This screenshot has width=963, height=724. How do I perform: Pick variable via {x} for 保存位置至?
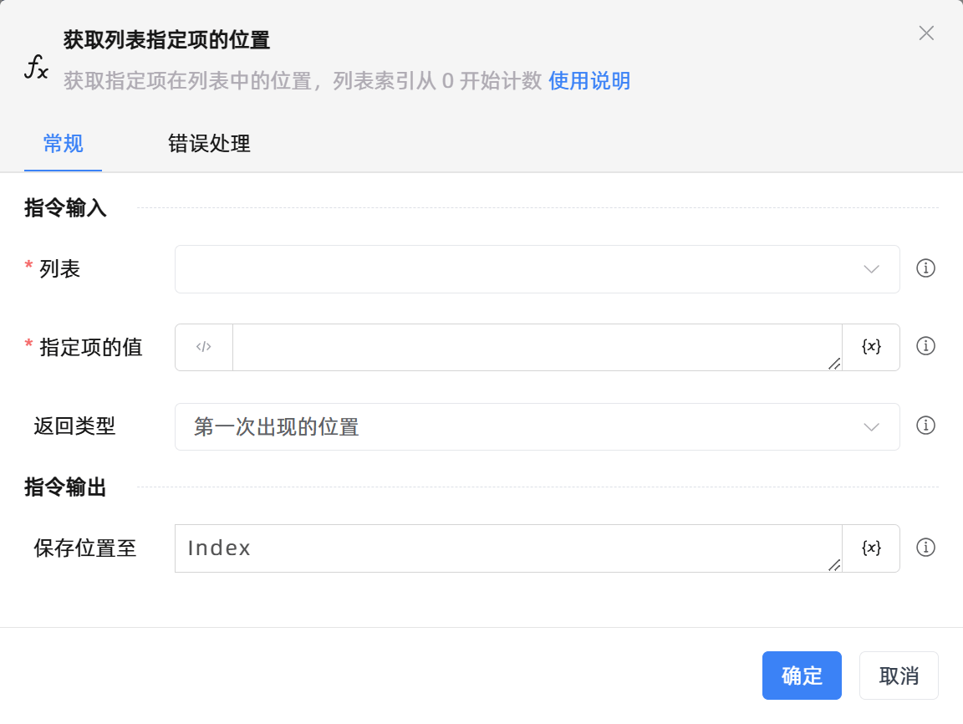point(871,548)
